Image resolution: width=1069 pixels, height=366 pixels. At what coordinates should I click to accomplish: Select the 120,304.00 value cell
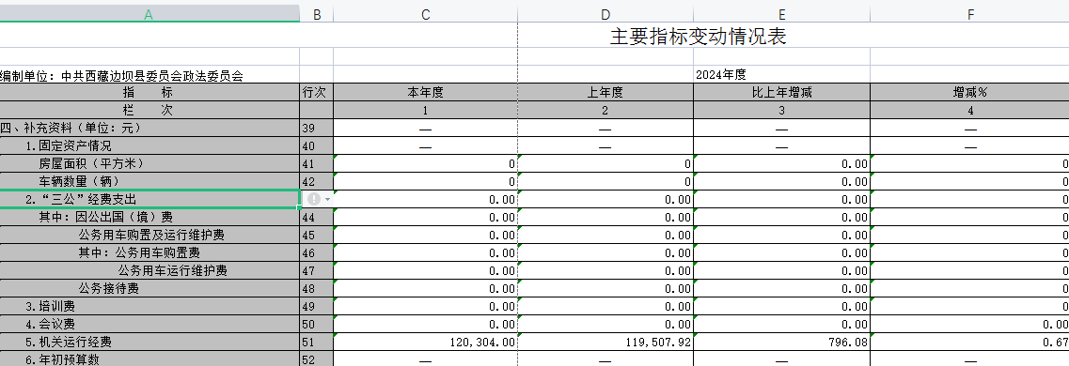pos(425,342)
